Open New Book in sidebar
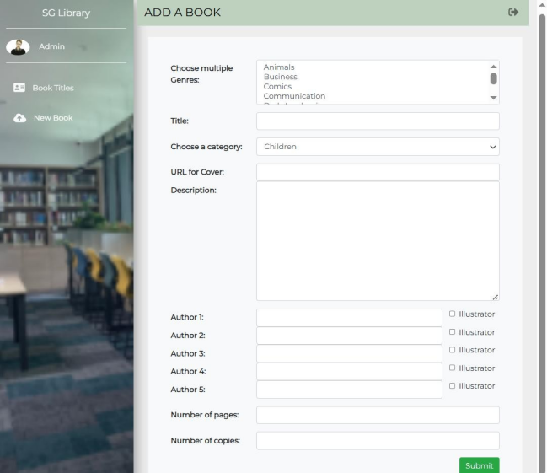This screenshot has height=473, width=547. tap(53, 118)
